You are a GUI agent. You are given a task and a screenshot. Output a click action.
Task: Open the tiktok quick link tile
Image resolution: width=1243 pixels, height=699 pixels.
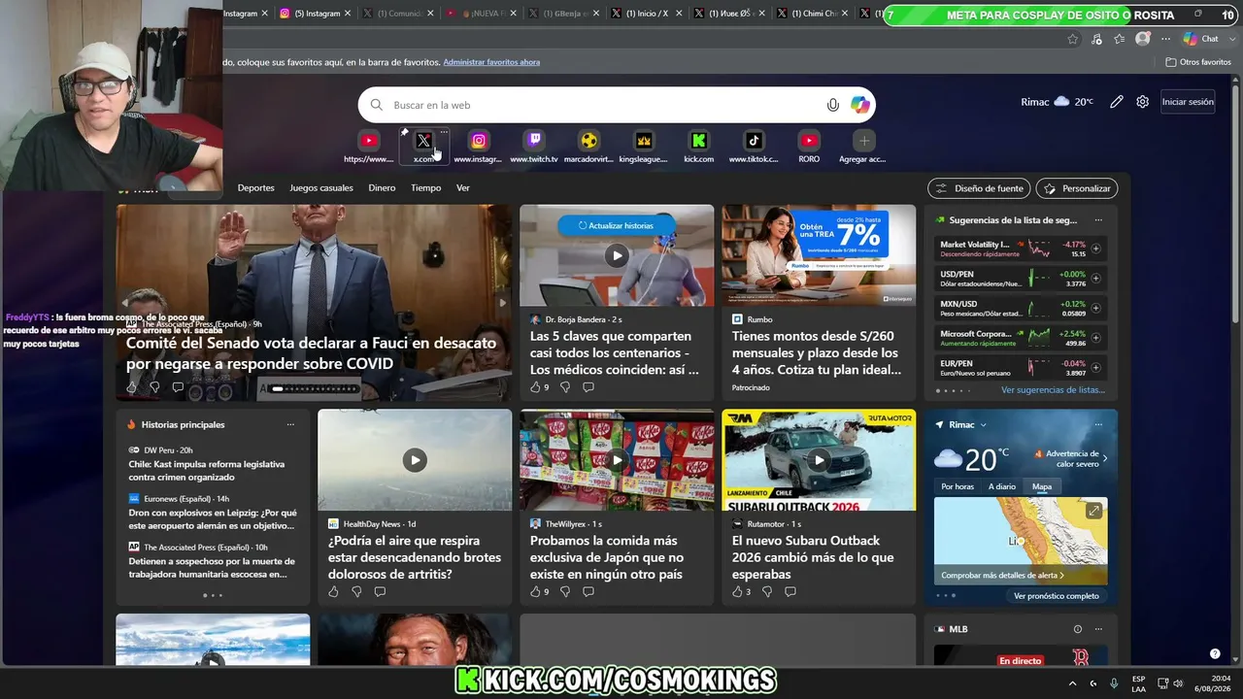click(x=754, y=146)
